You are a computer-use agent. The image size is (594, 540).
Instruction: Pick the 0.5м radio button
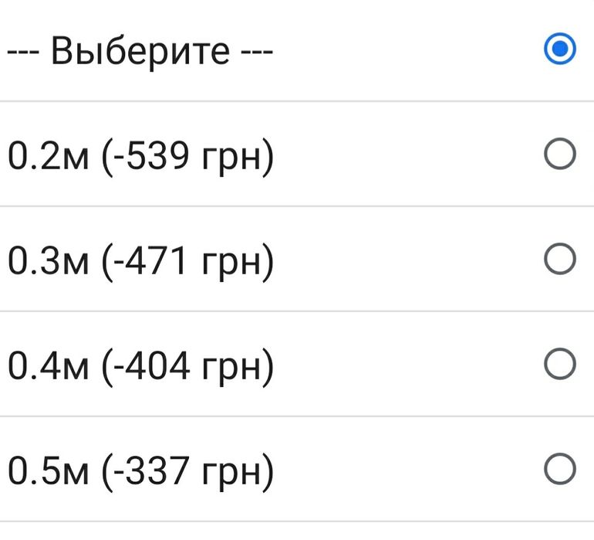point(559,468)
